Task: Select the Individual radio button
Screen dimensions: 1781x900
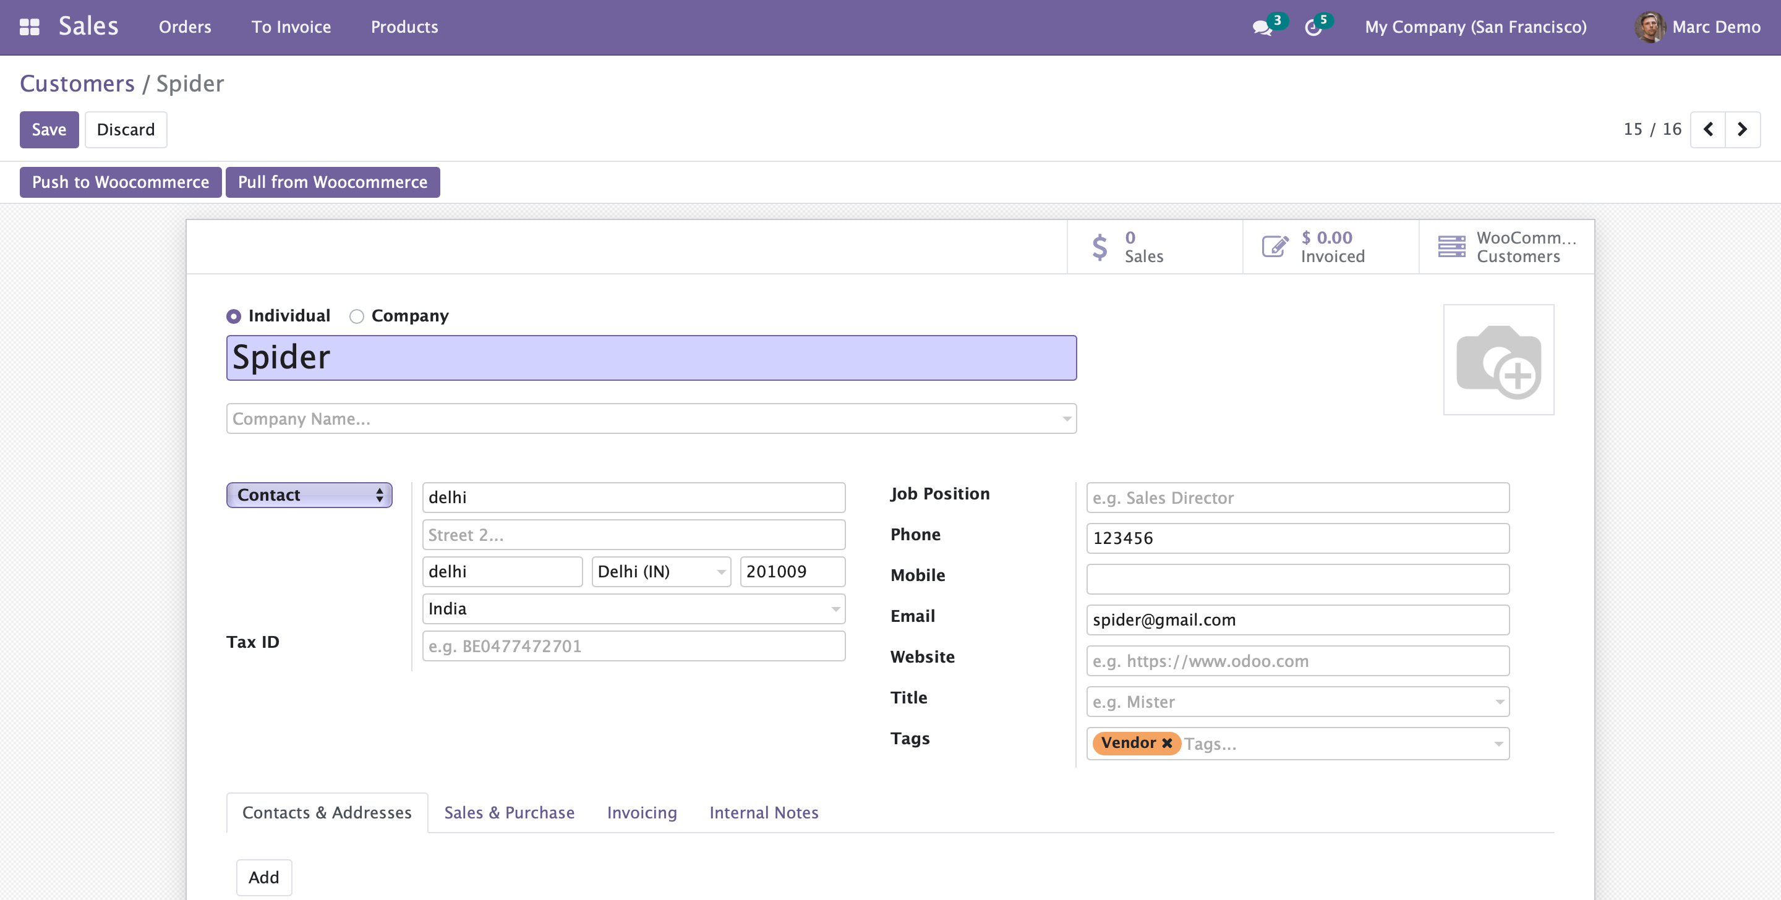Action: 234,316
